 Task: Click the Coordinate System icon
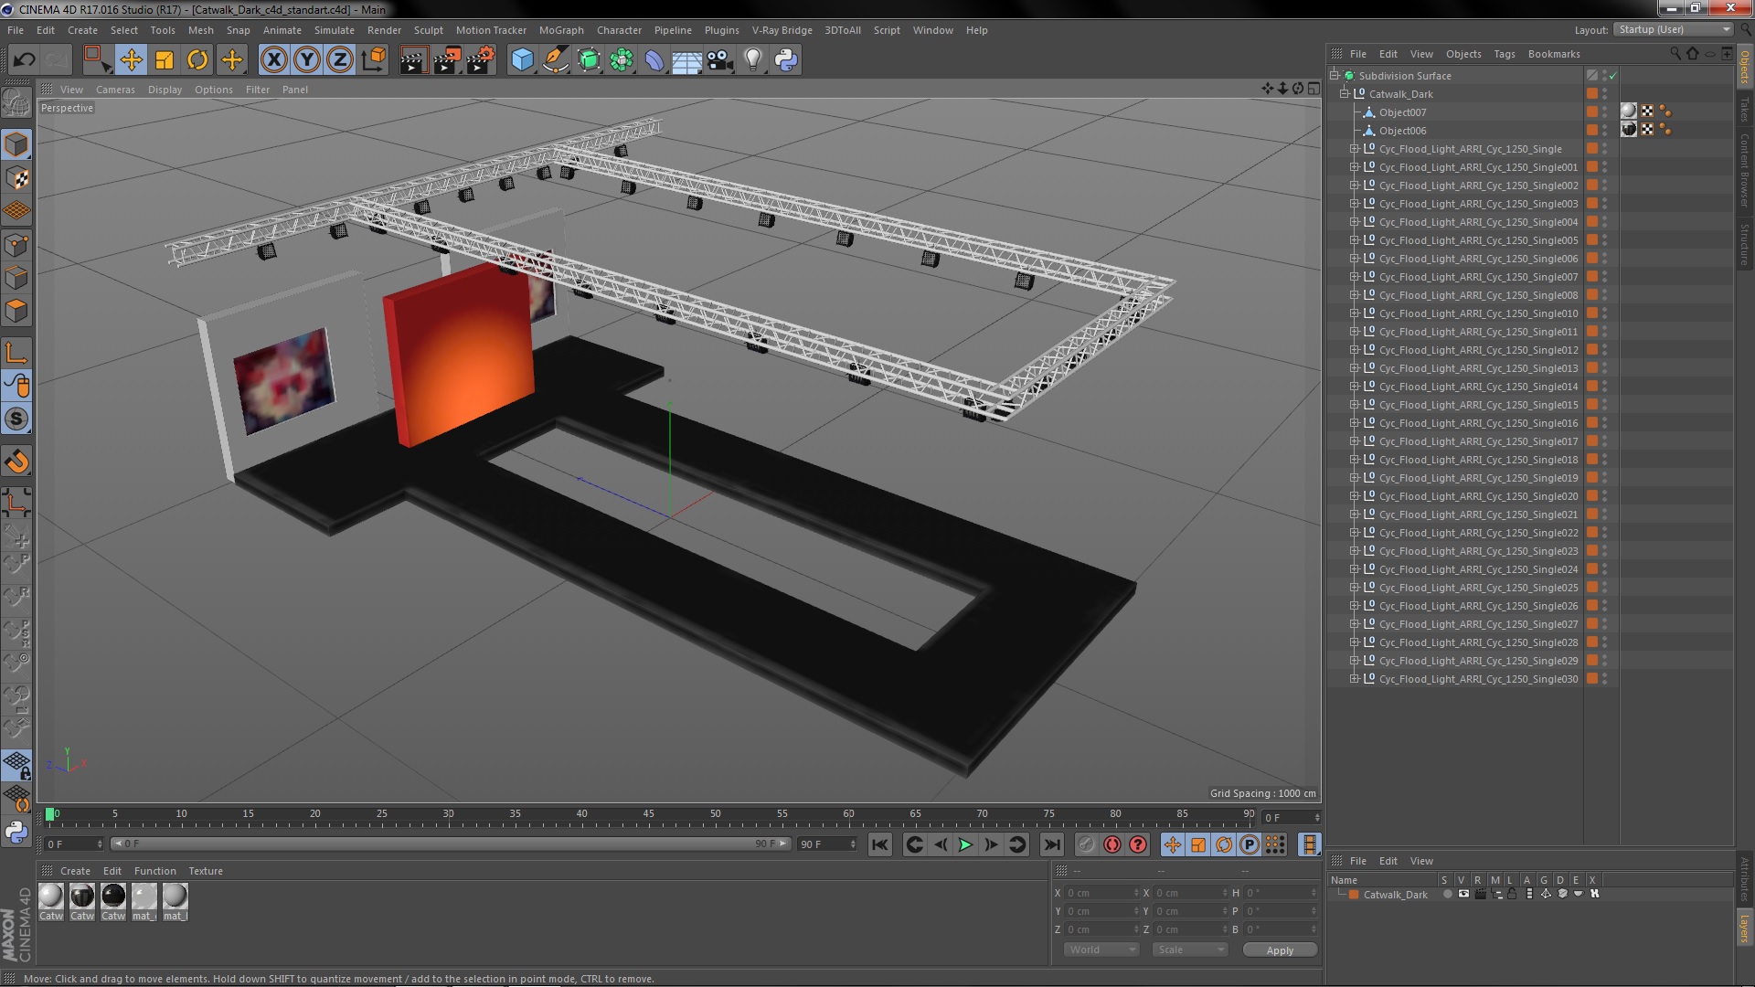click(x=374, y=60)
